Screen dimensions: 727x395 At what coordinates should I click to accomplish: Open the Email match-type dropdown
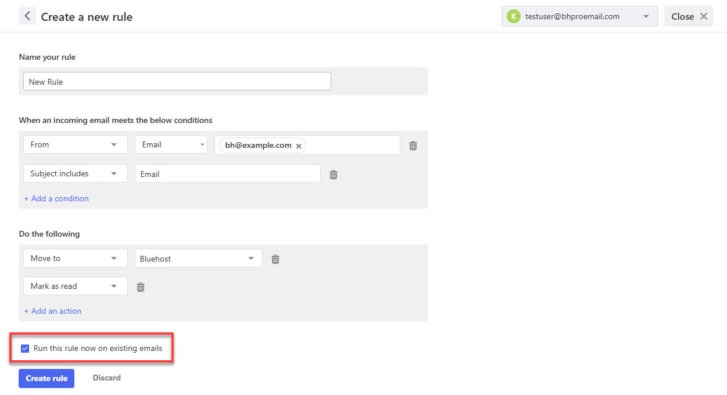(171, 144)
